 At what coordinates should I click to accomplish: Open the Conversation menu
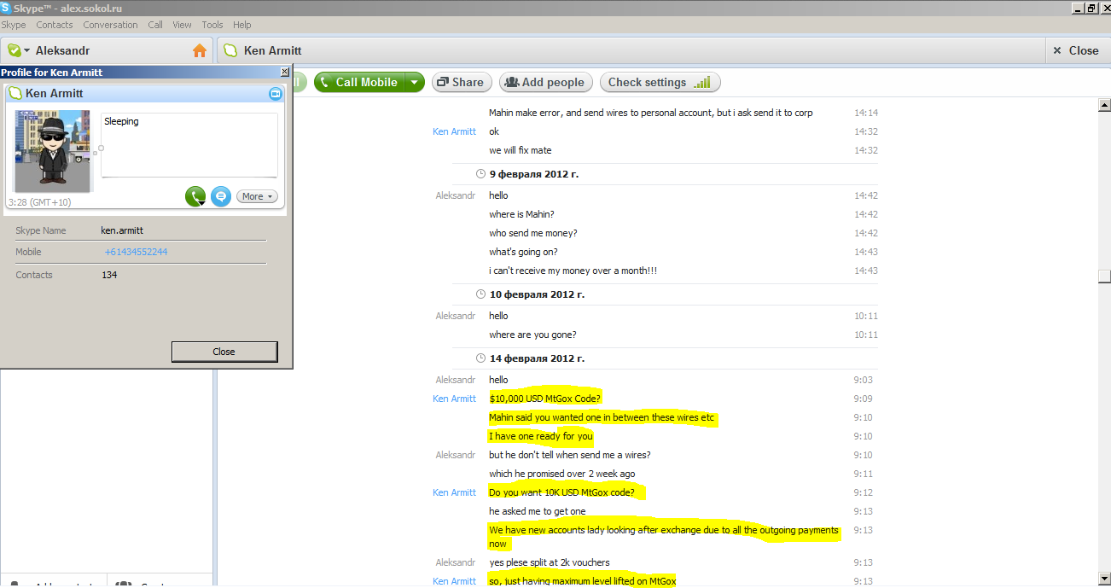coord(110,25)
